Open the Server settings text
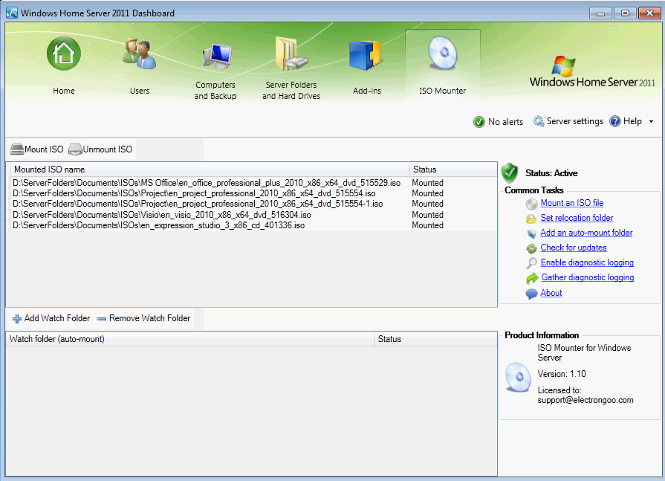Viewport: 665px width, 481px height. (x=574, y=121)
